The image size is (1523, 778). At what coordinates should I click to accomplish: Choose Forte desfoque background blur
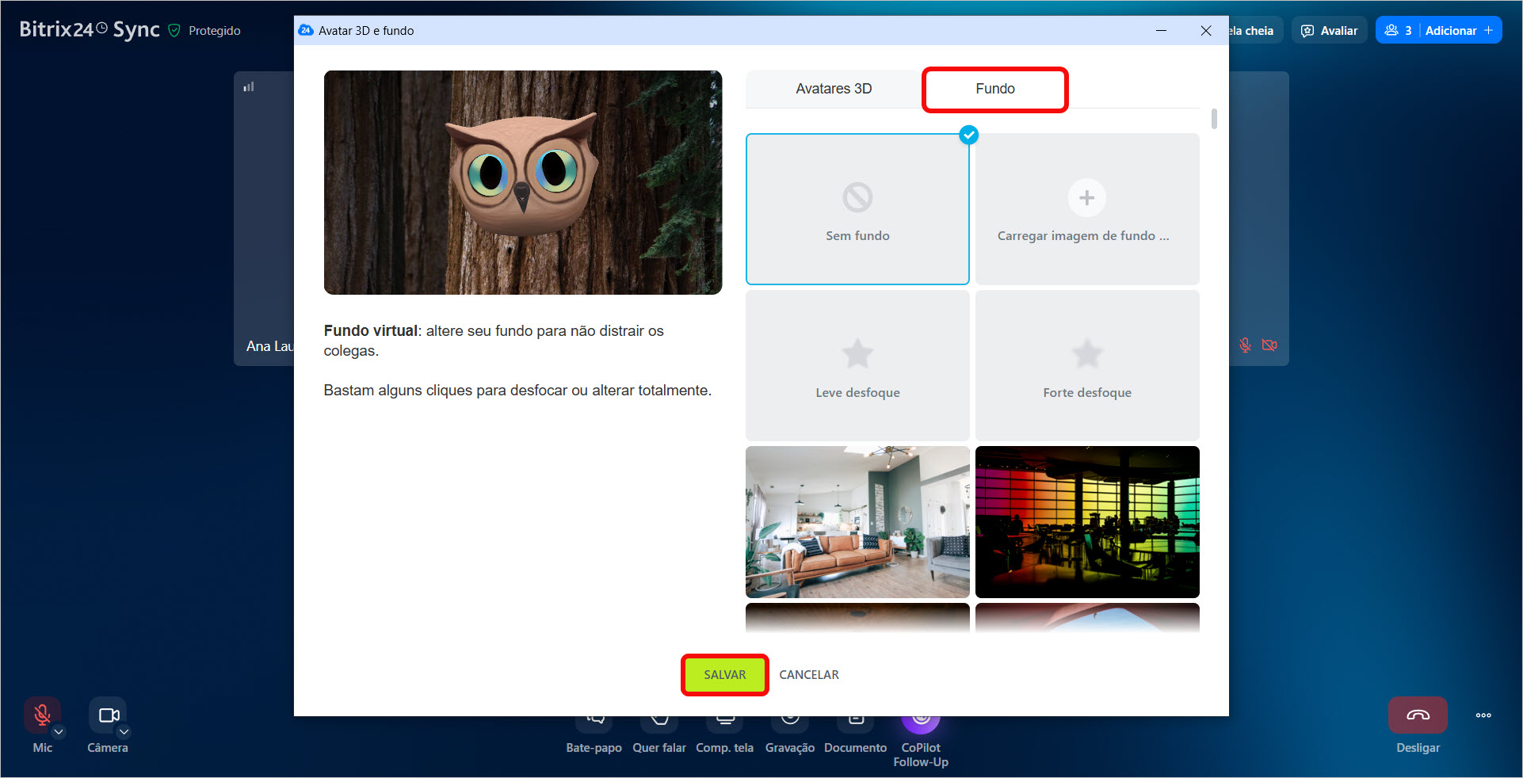[1086, 365]
